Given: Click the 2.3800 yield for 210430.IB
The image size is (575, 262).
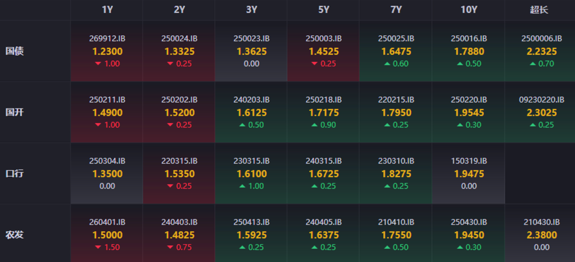Looking at the screenshot, I should coord(541,235).
